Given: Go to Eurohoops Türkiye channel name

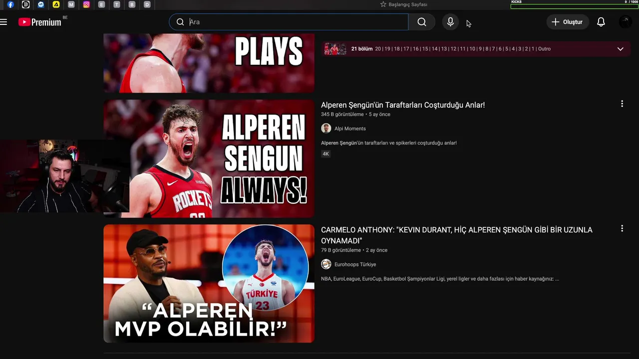Looking at the screenshot, I should [x=355, y=264].
